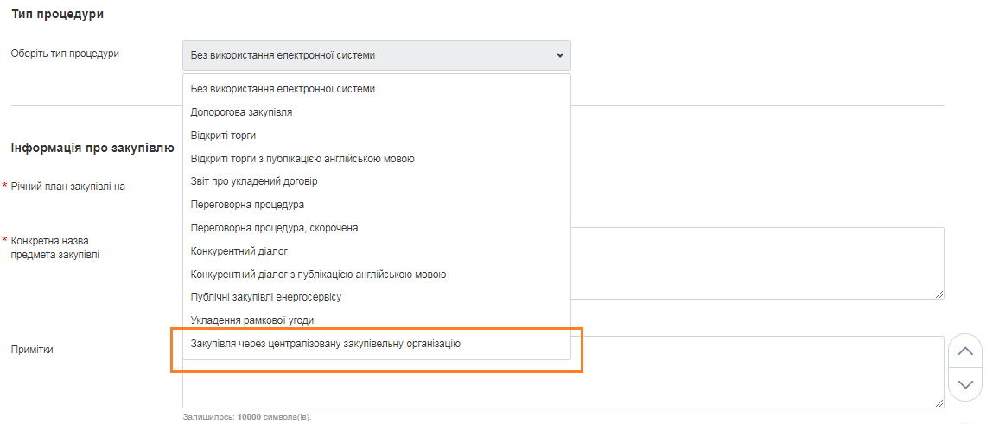
Task: Open the procedure type dropdown chevron
Action: 559,55
